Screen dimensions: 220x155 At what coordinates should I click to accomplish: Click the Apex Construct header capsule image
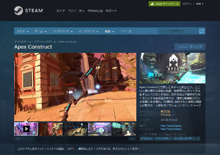[x=172, y=68]
